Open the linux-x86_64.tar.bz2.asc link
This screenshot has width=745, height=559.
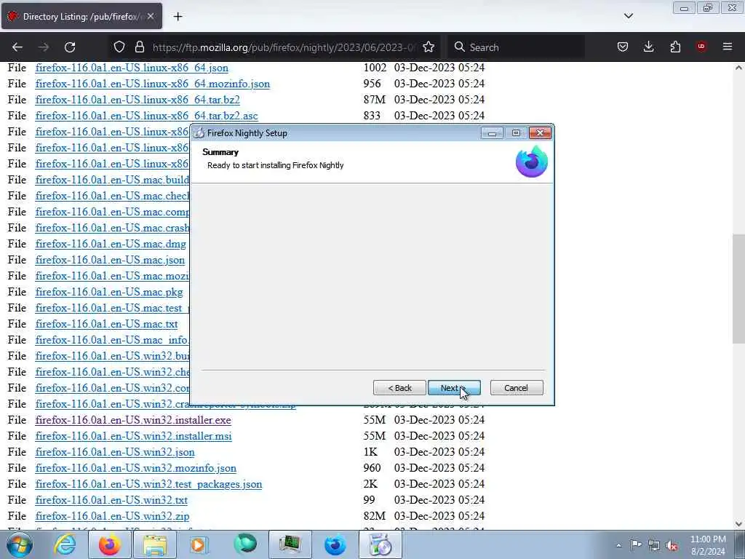[x=146, y=116]
